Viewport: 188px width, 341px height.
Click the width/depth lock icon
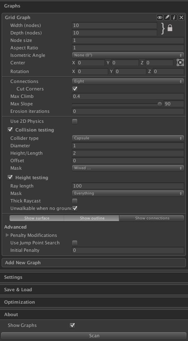(x=170, y=28)
